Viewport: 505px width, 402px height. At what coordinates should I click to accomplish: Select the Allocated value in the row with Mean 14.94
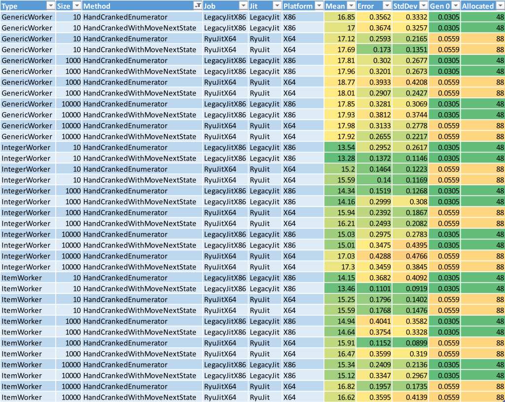[483, 322]
